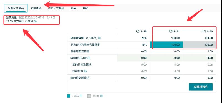Select the 标准尺寸商品 tab
The image size is (222, 103).
[16, 8]
